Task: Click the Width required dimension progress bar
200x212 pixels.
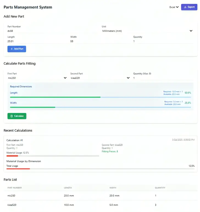Action: coord(100,107)
